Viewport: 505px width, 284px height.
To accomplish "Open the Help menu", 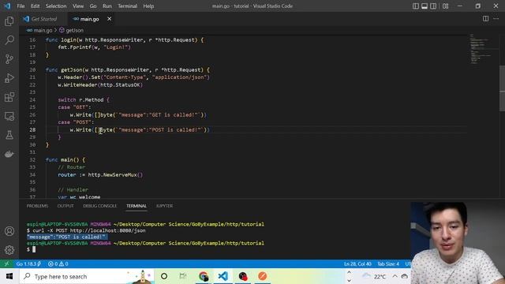I will 148,6.
